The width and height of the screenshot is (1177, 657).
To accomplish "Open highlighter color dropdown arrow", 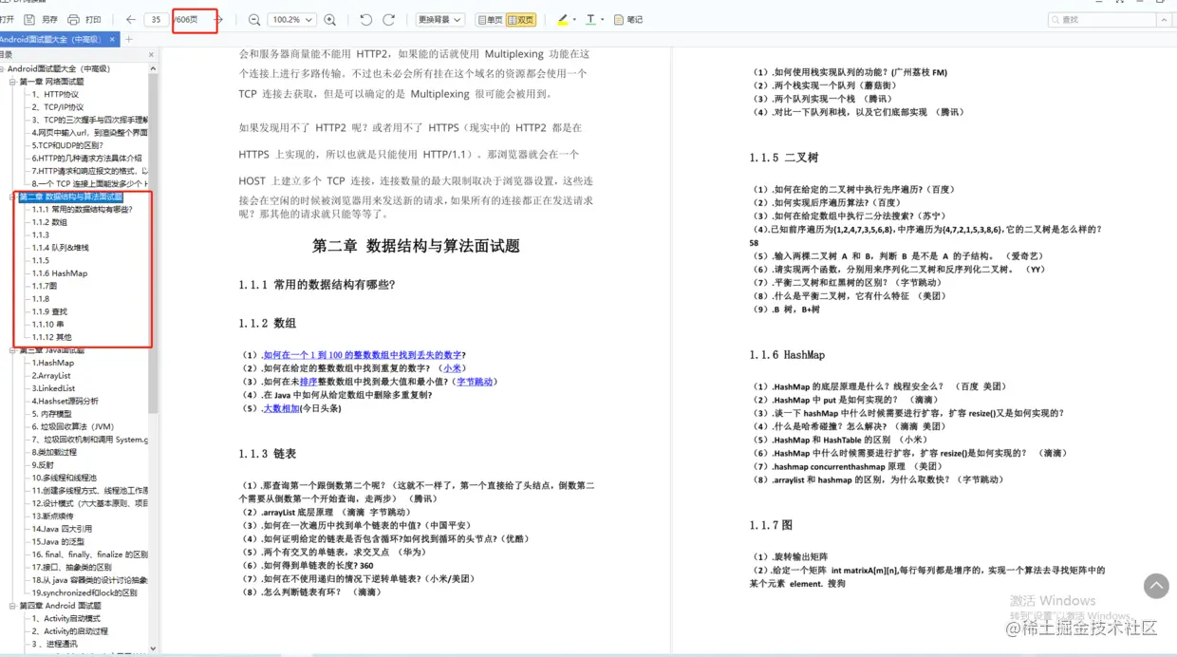I will tap(574, 19).
